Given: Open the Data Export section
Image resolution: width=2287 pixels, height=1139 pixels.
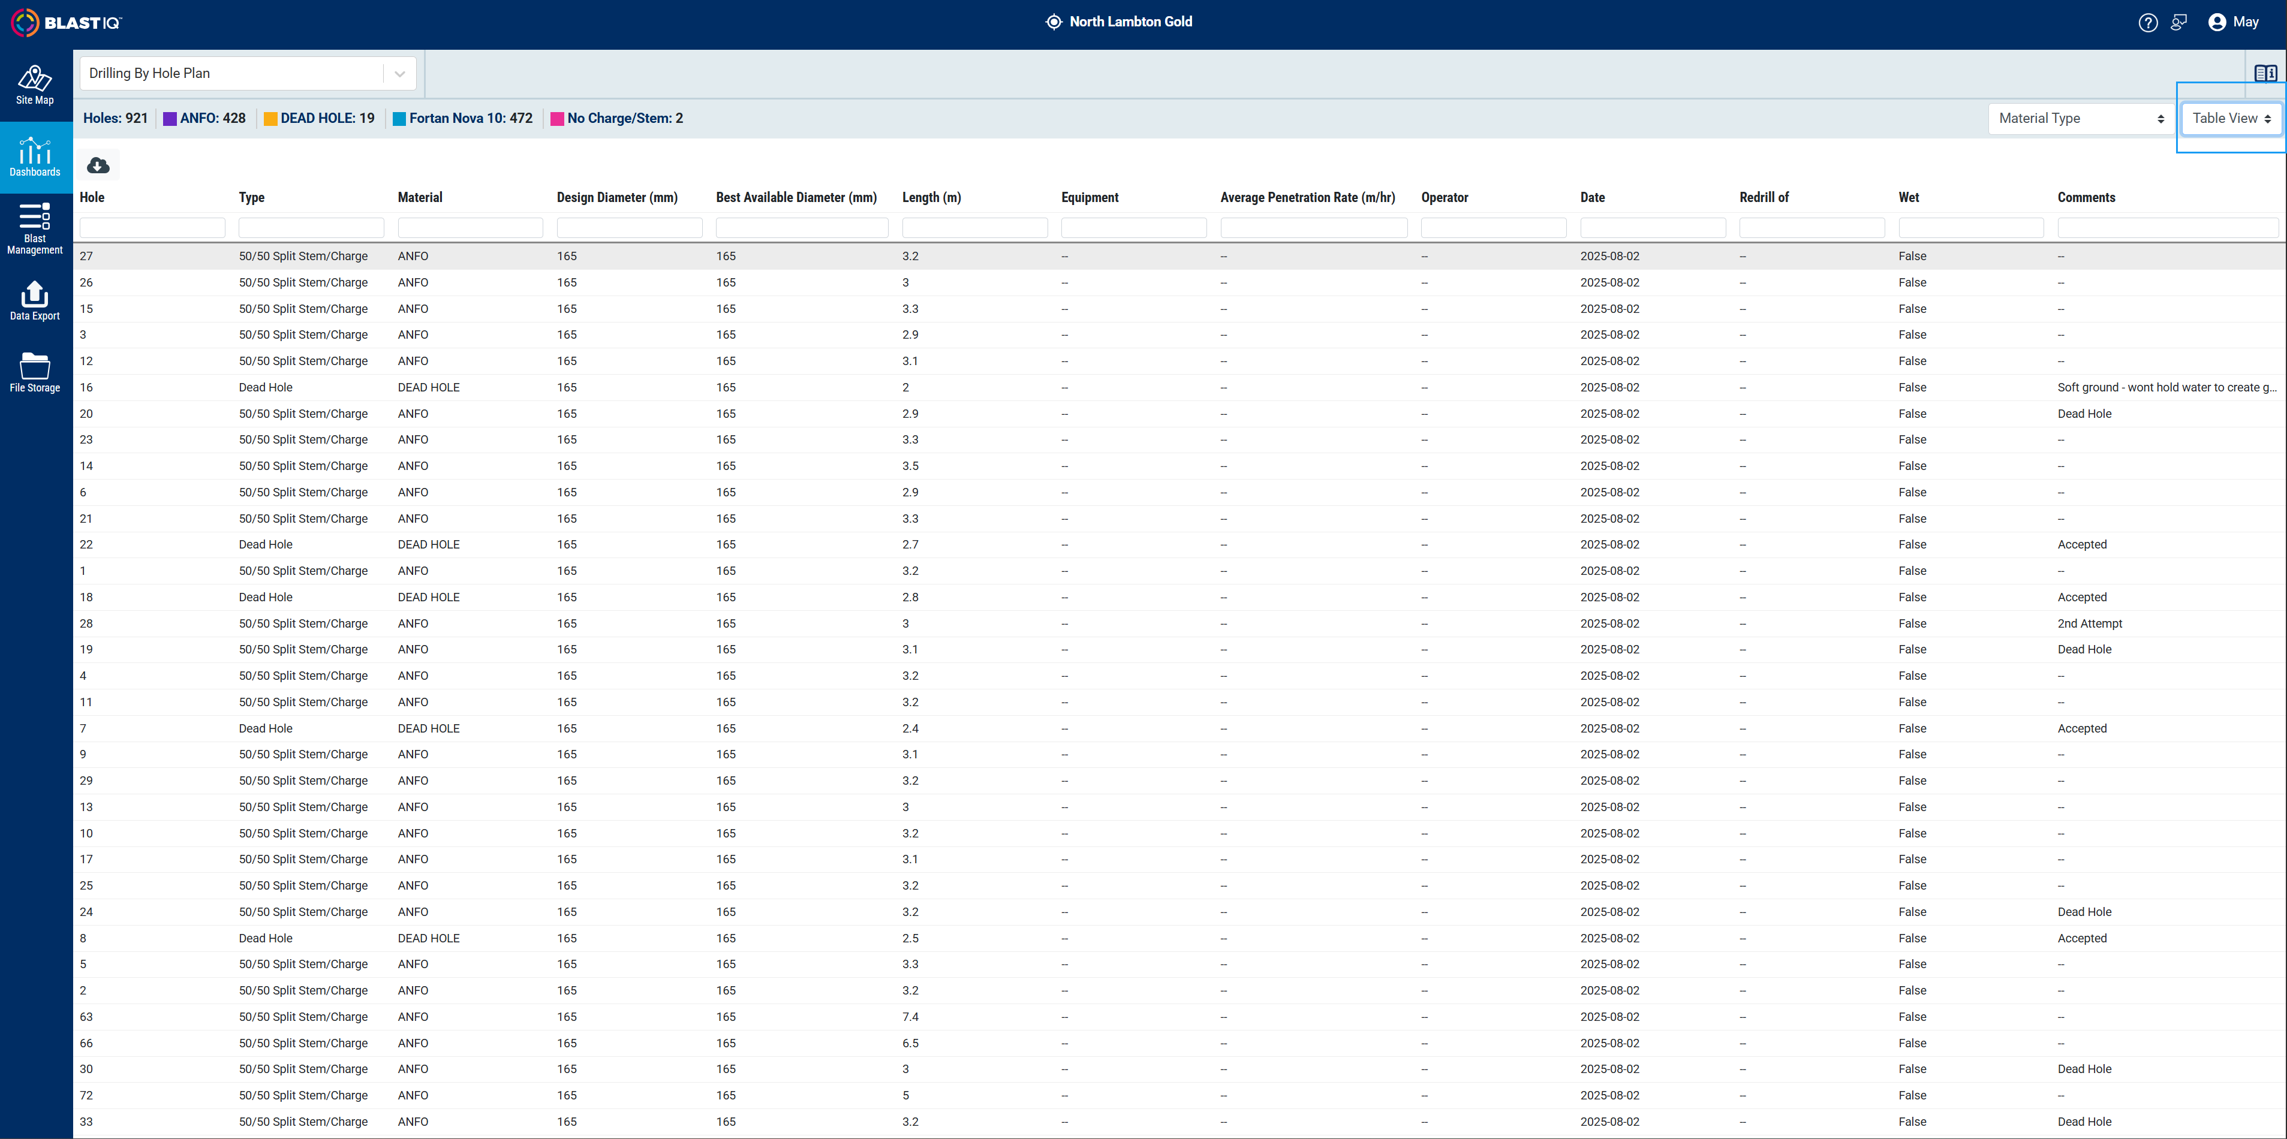Looking at the screenshot, I should pyautogui.click(x=35, y=301).
